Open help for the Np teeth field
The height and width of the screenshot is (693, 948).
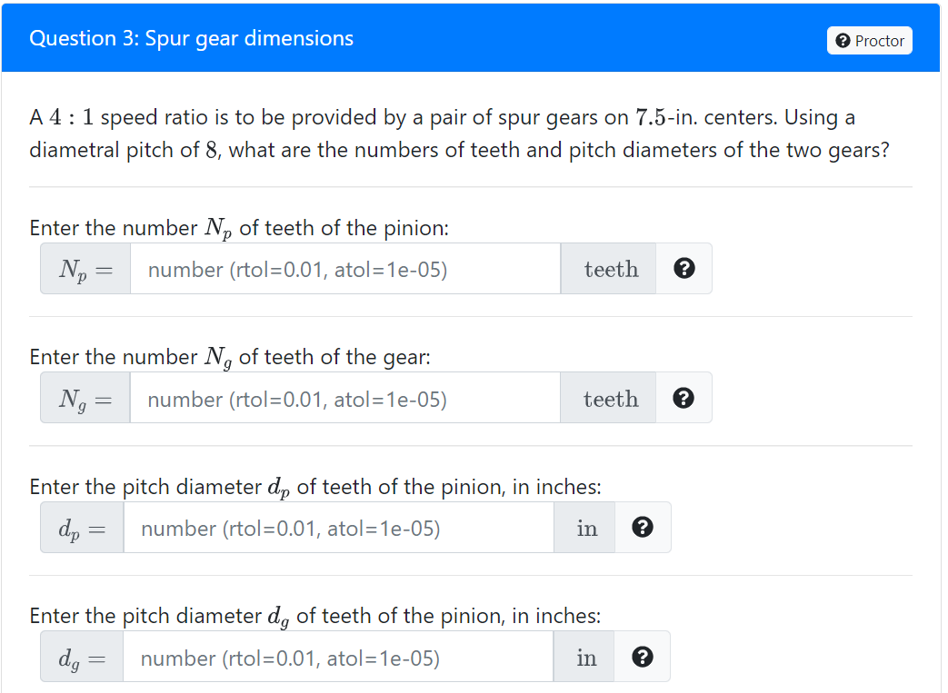click(x=684, y=268)
